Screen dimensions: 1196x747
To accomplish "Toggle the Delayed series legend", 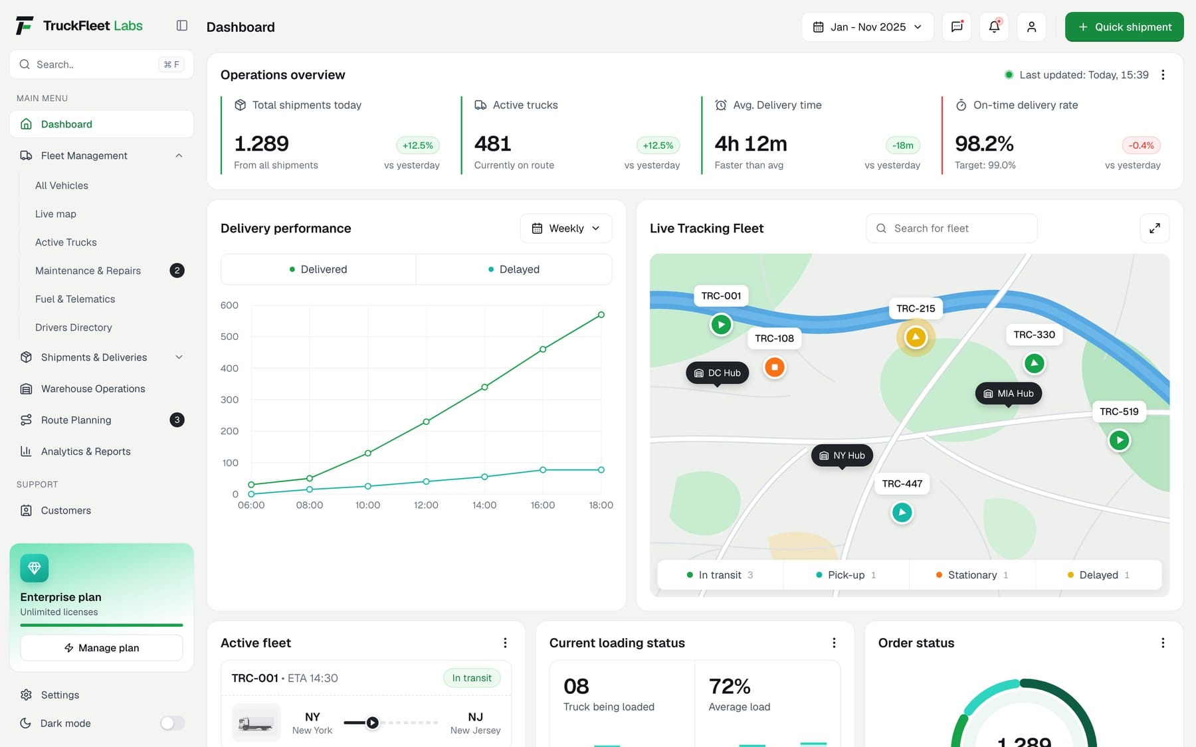I will coord(514,270).
